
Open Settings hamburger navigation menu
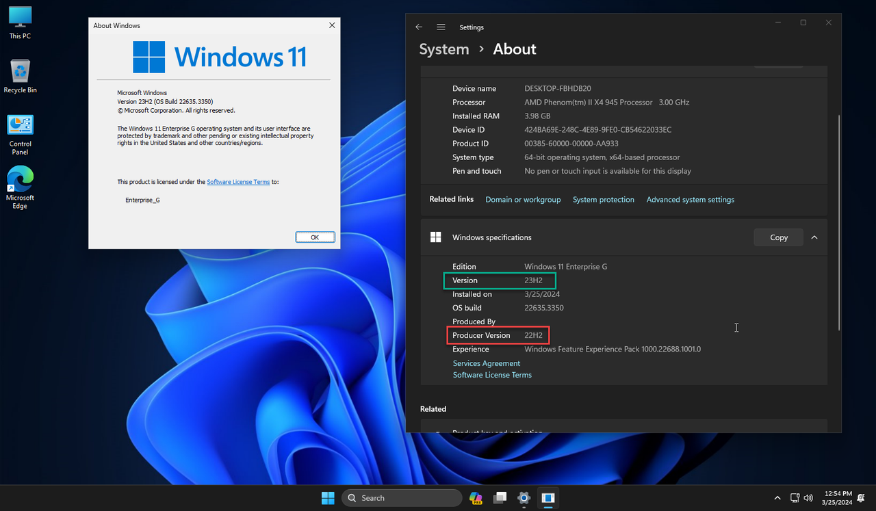point(441,27)
